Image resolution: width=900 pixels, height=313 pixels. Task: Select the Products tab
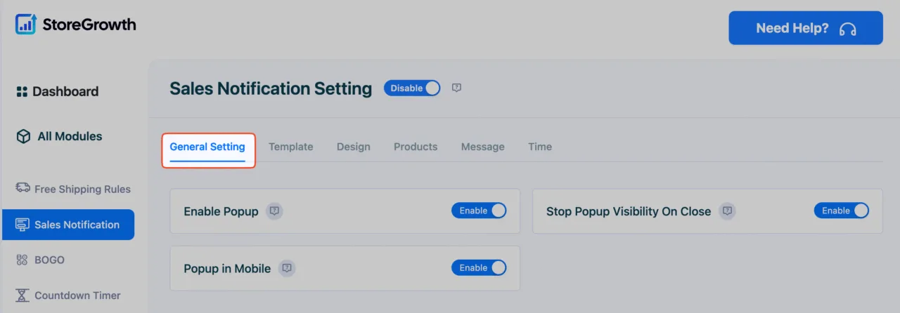416,147
